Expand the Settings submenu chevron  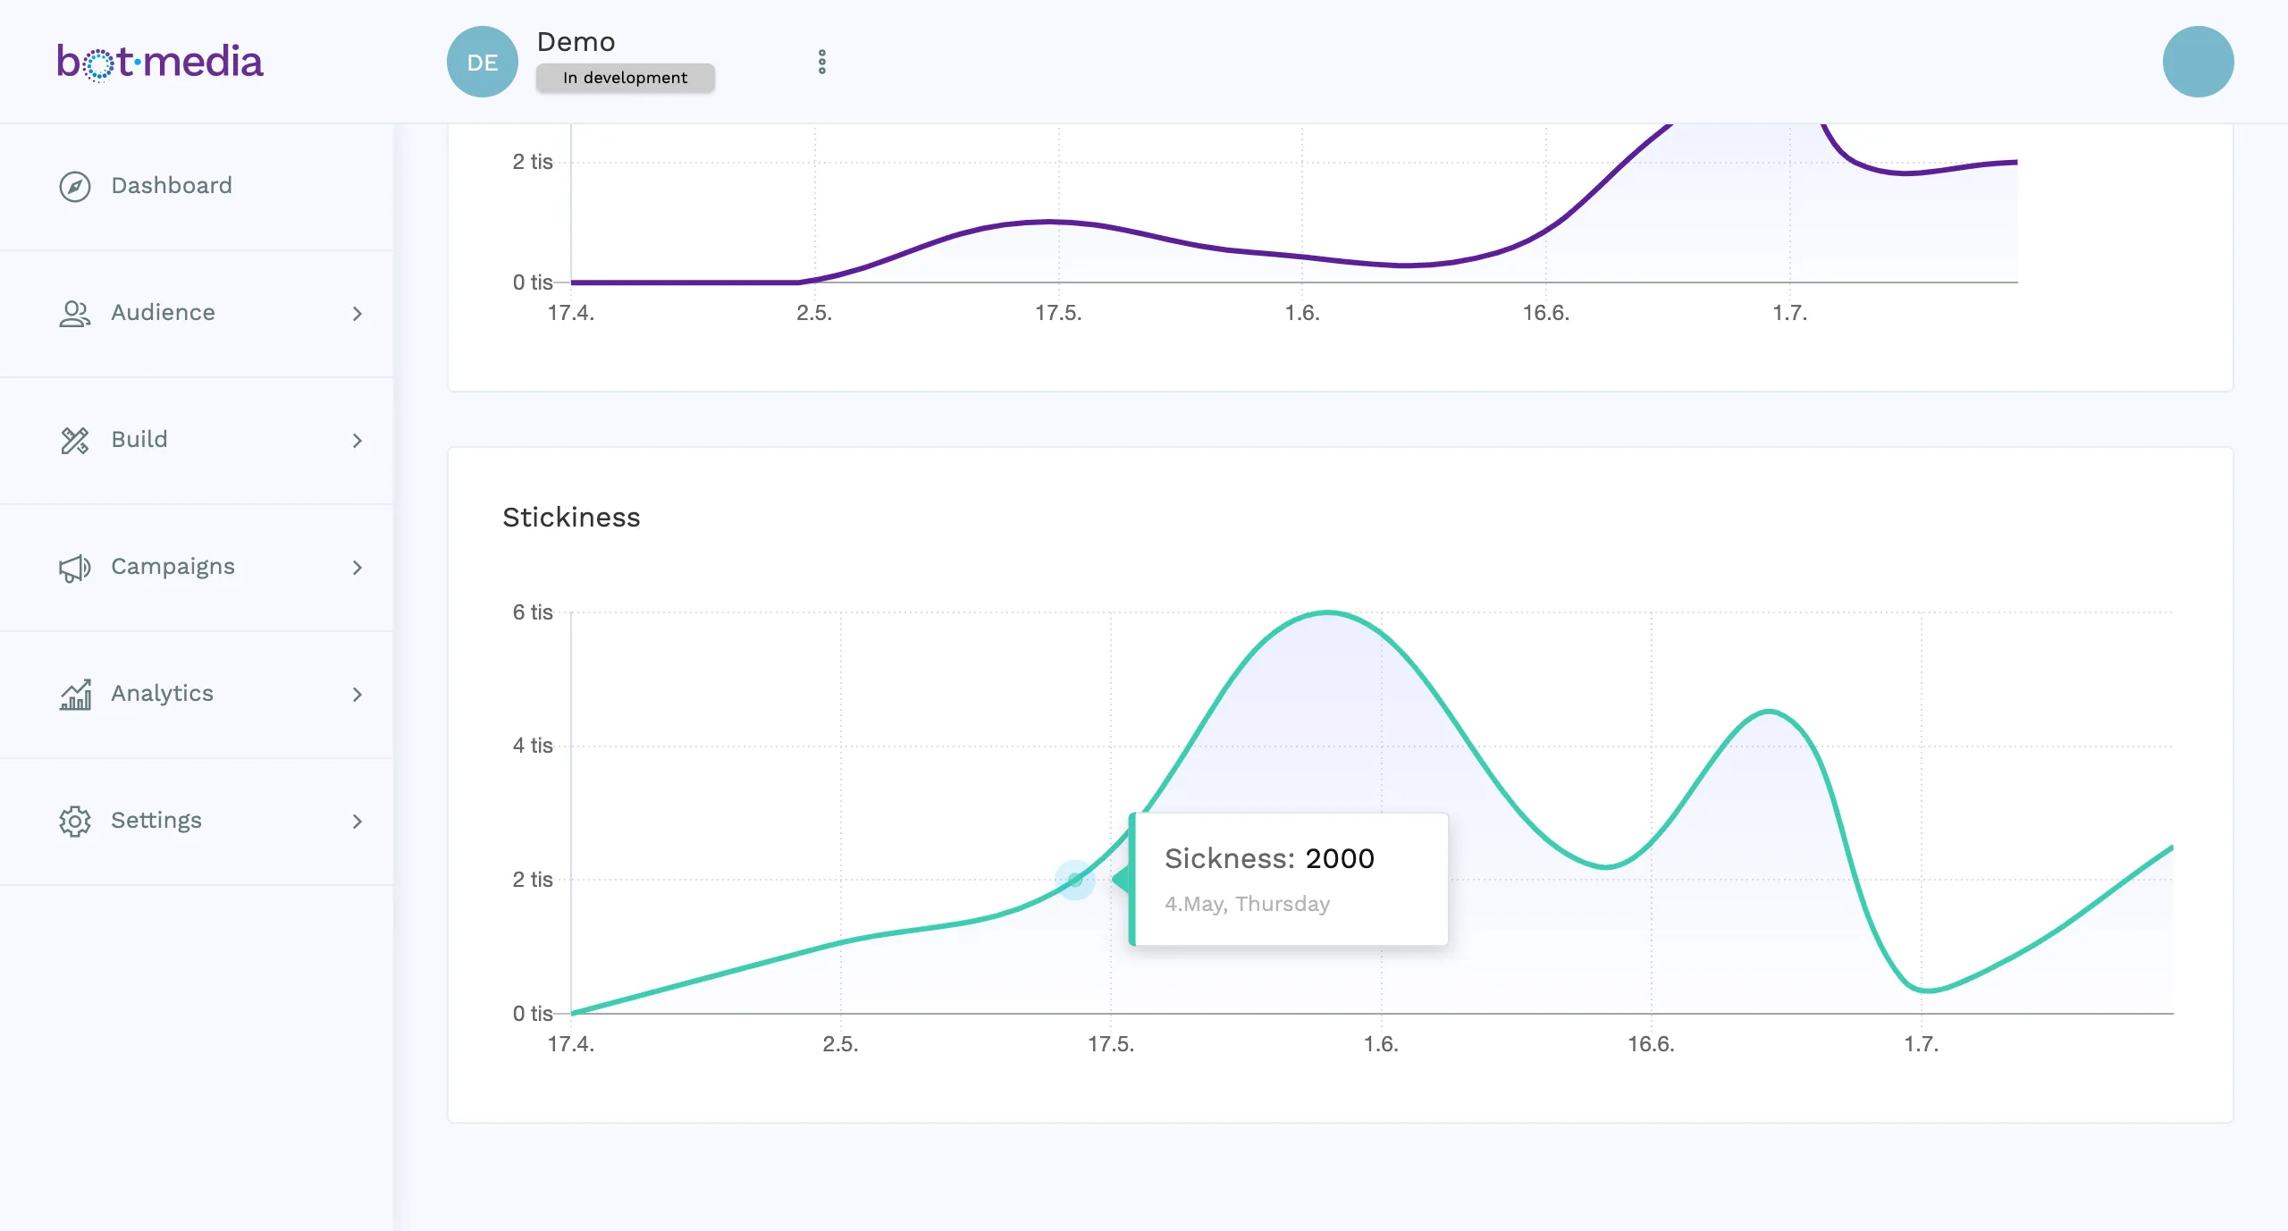(x=357, y=821)
